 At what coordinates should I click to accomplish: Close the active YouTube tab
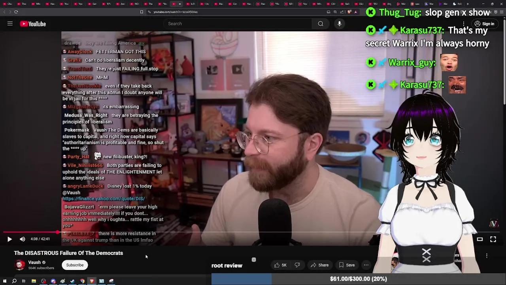(x=180, y=4)
